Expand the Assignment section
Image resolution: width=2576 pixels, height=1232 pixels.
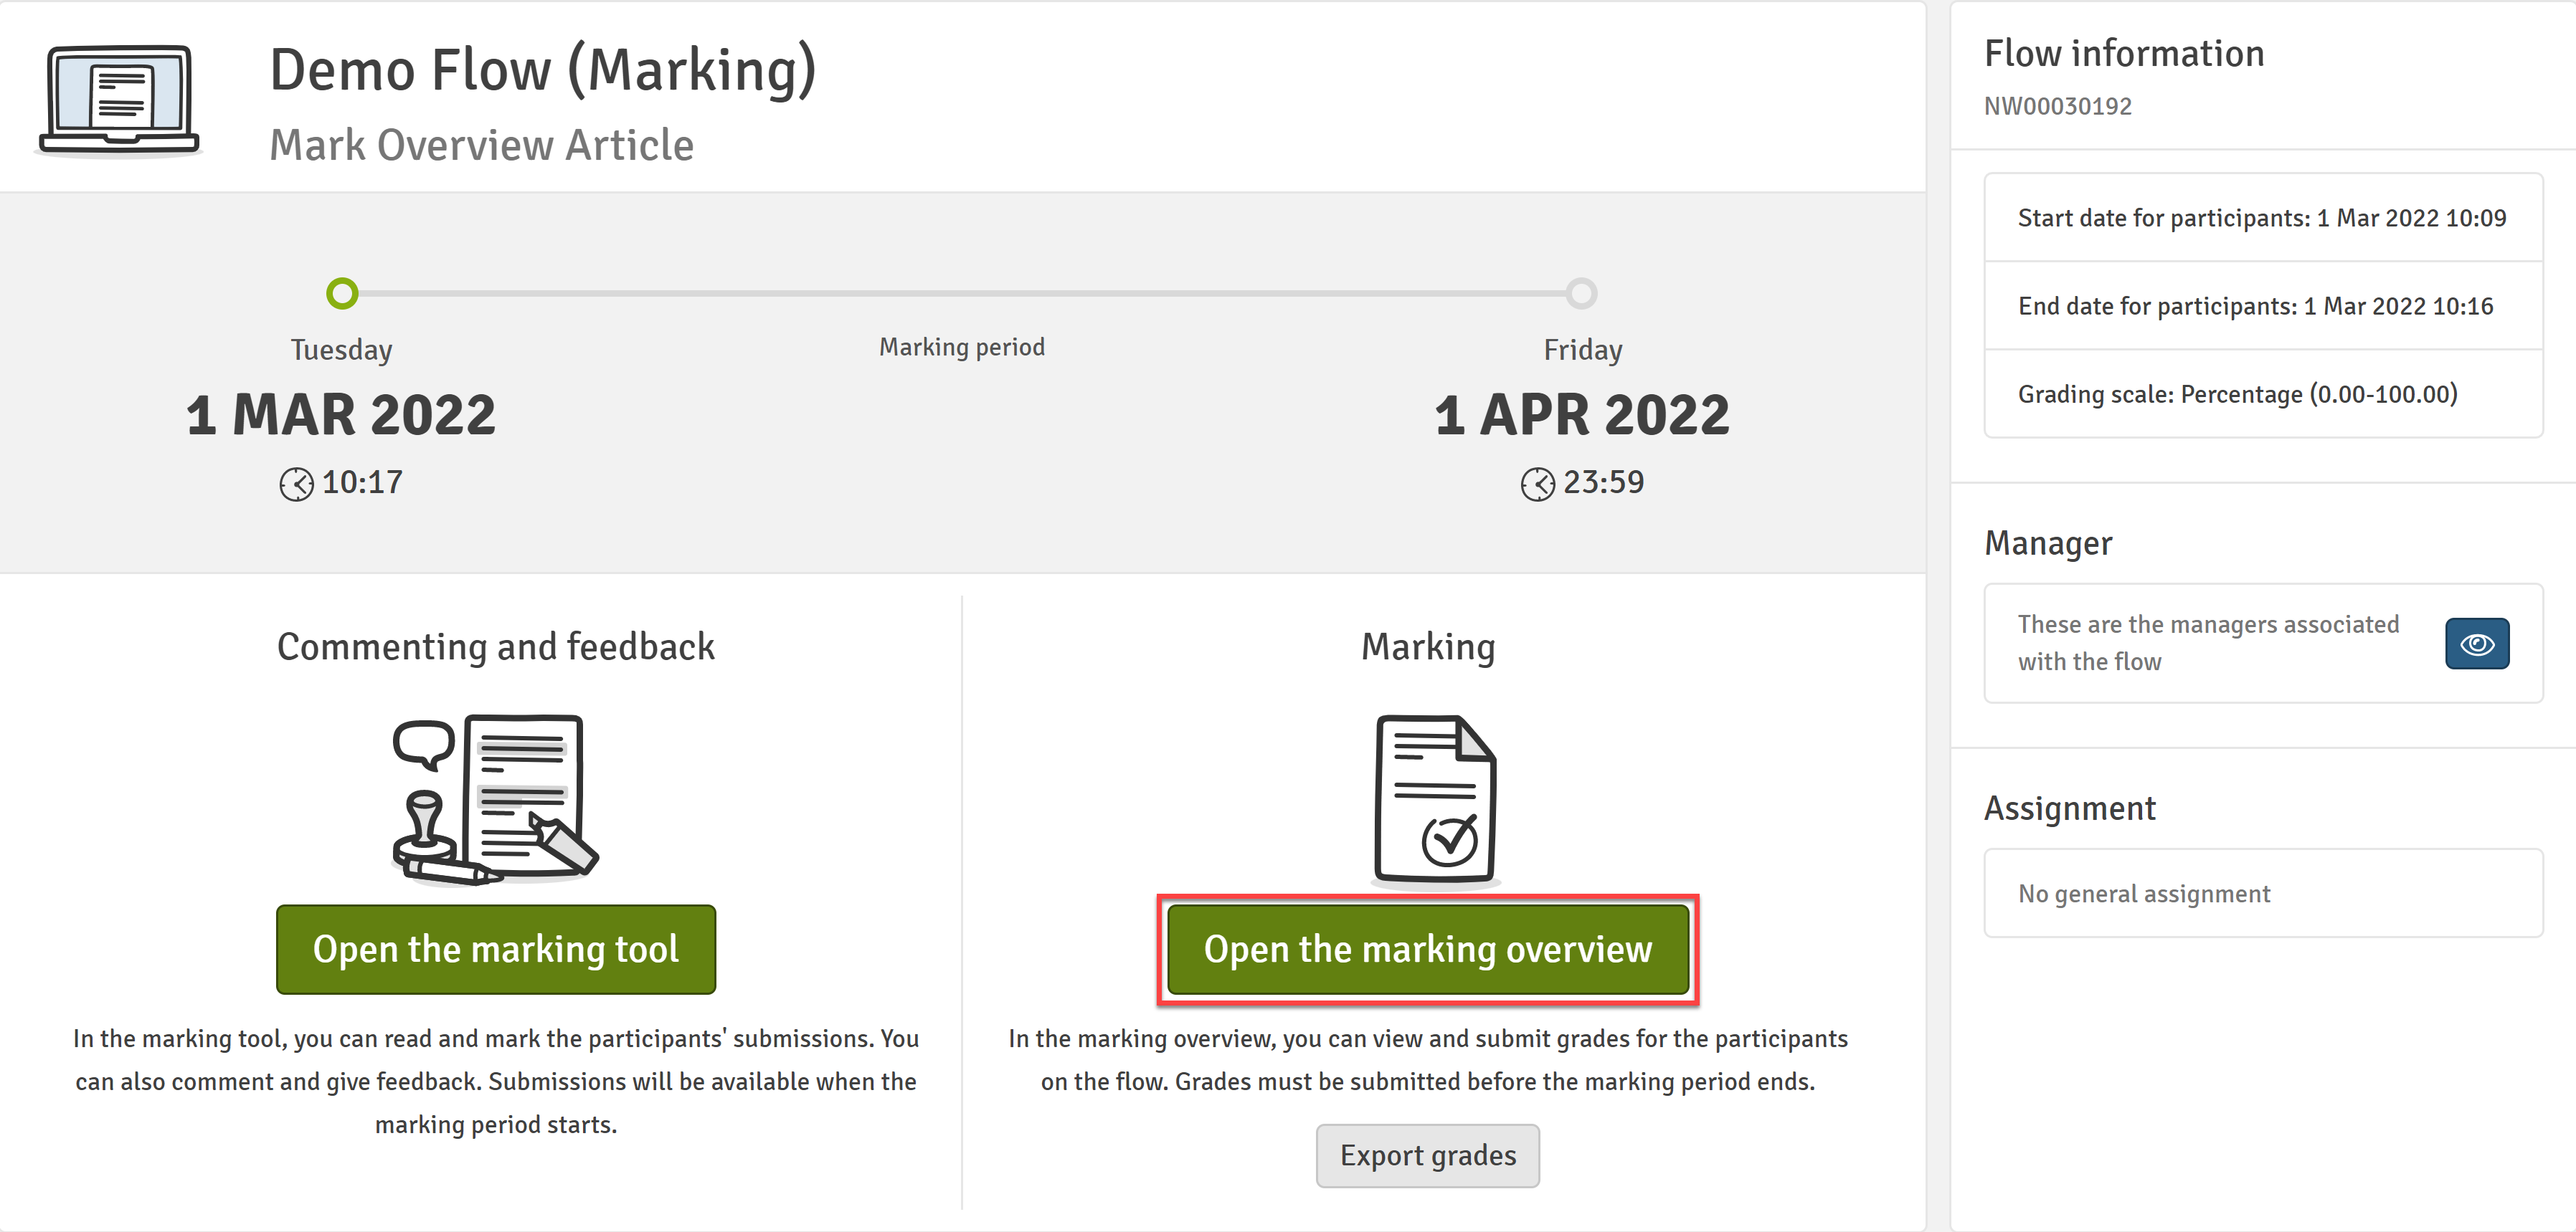tap(2069, 807)
